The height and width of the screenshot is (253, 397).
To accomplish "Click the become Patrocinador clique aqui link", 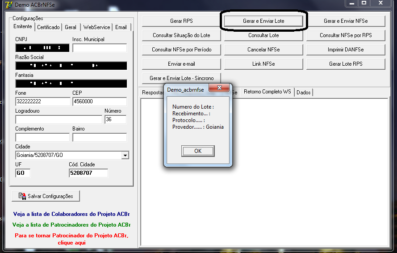I will (71, 239).
